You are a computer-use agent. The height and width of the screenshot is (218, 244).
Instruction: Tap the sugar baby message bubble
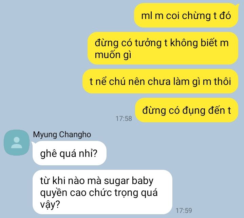[x=102, y=192]
